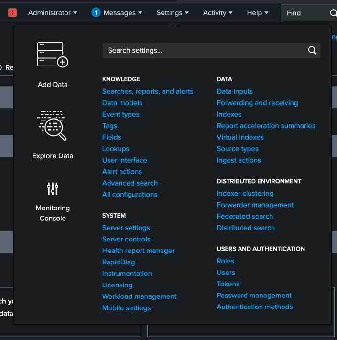Open the Activity dropdown menu
The height and width of the screenshot is (340, 337).
[x=217, y=13]
